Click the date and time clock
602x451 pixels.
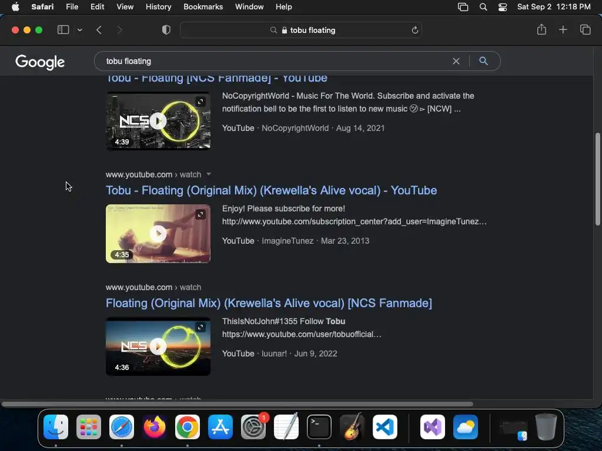[554, 7]
